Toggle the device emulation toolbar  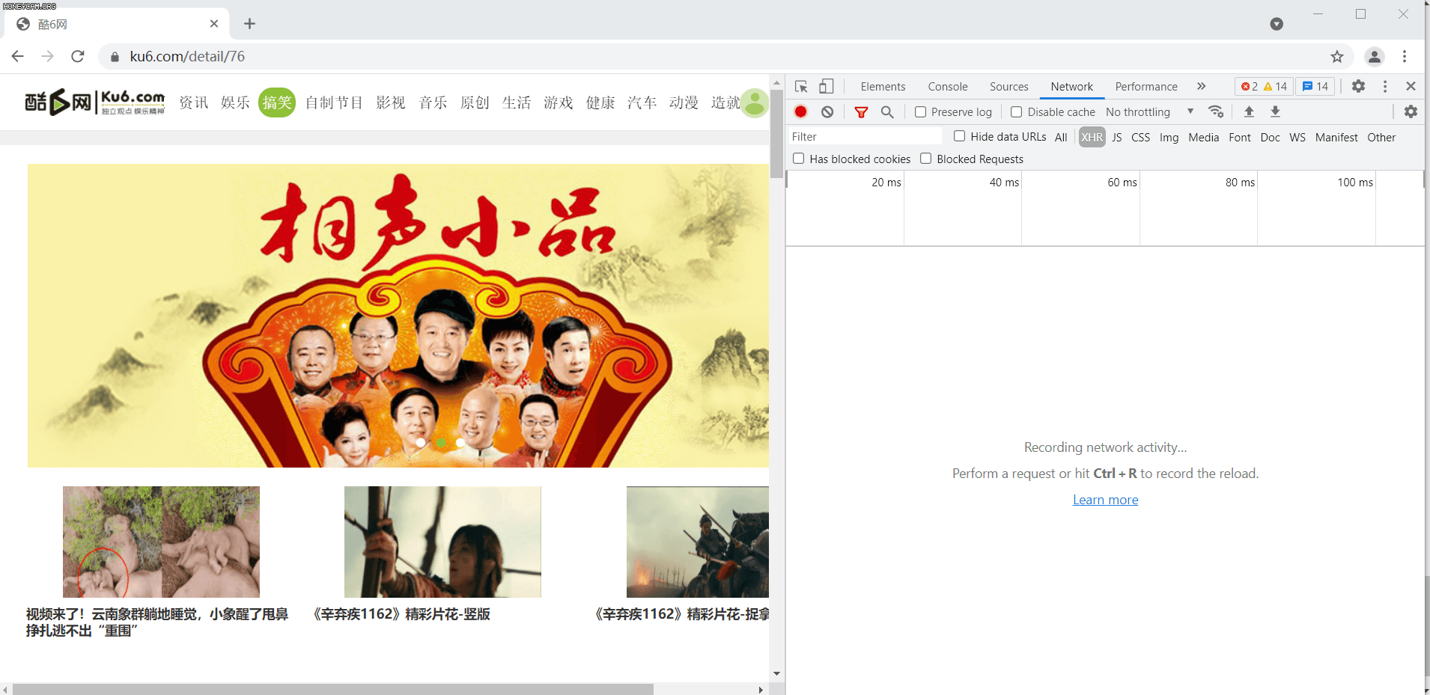point(824,86)
